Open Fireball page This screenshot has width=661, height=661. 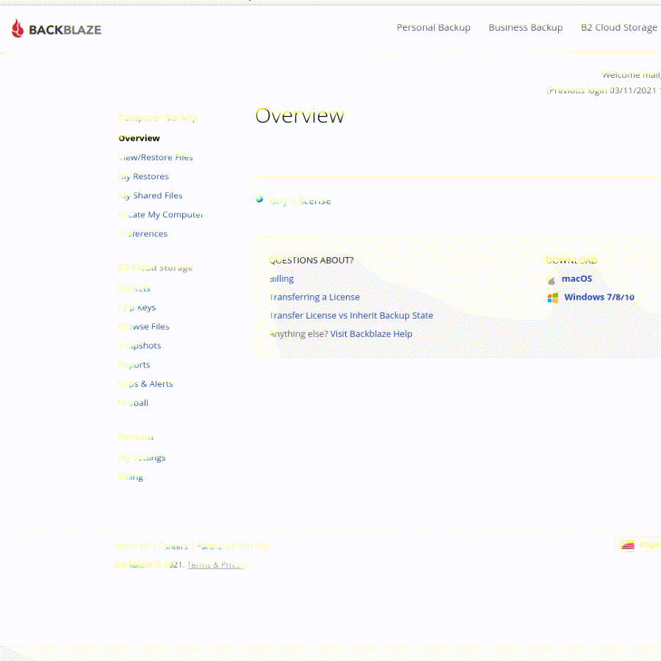pos(133,403)
